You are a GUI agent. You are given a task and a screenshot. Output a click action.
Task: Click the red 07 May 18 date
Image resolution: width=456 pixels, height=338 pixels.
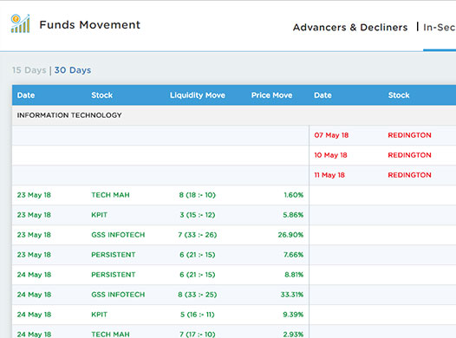[331, 135]
